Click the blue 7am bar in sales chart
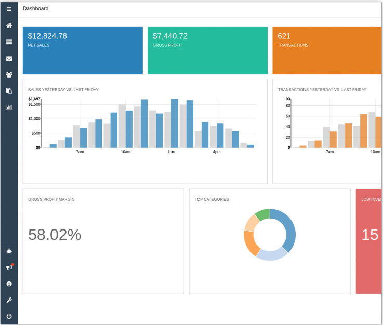The image size is (383, 325). click(x=83, y=138)
